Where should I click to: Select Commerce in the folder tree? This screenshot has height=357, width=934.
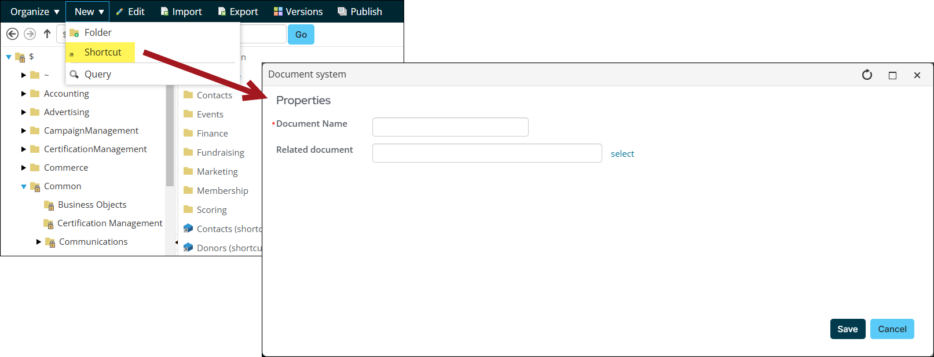pyautogui.click(x=66, y=168)
